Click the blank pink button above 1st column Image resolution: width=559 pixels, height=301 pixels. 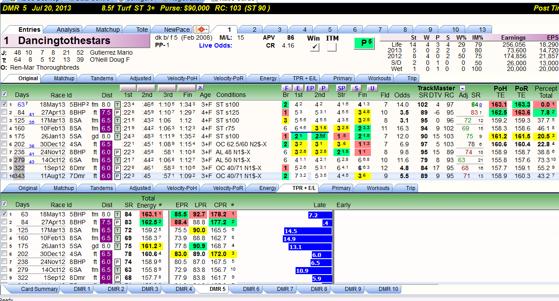128,88
